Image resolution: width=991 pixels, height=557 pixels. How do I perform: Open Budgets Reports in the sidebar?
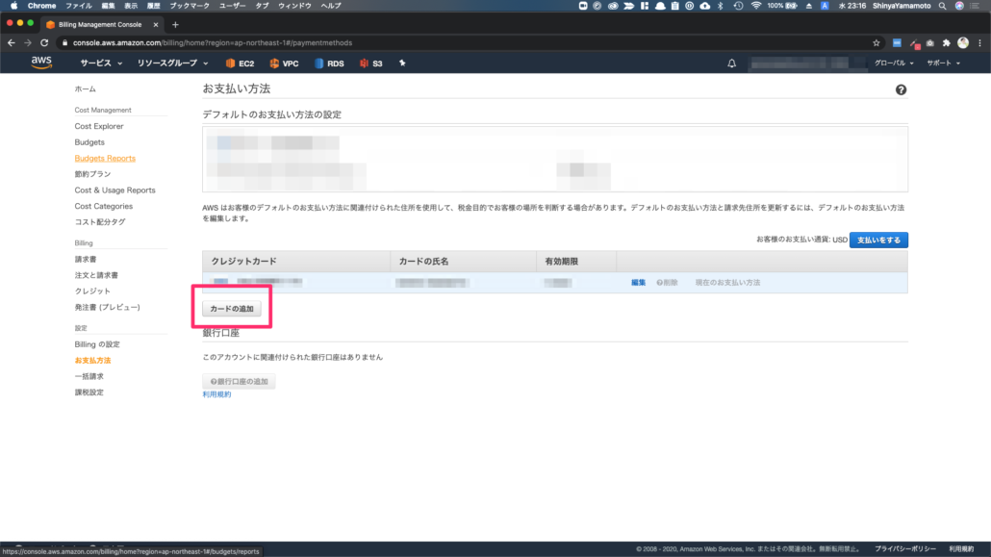pos(105,158)
